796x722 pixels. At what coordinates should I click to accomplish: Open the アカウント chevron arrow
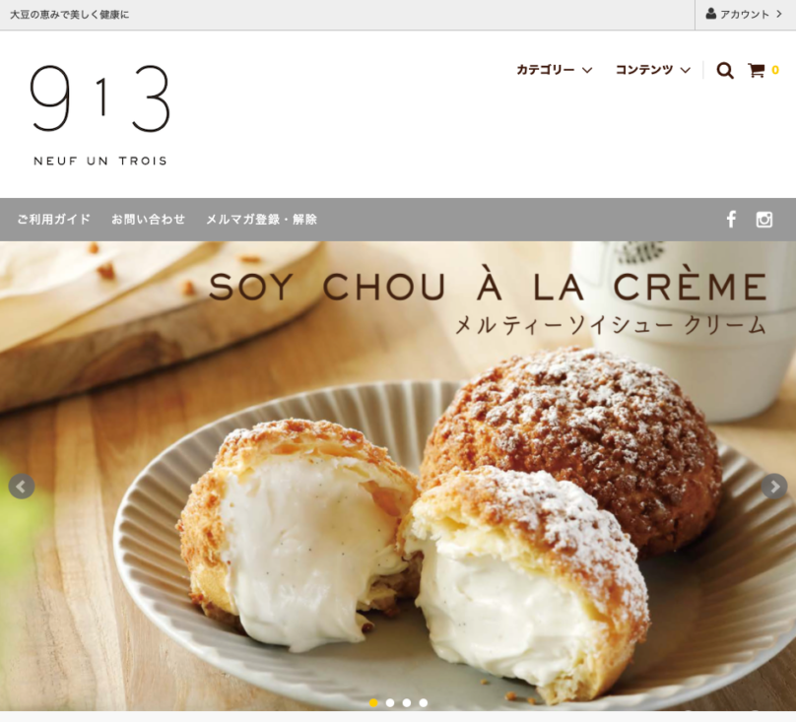point(778,14)
